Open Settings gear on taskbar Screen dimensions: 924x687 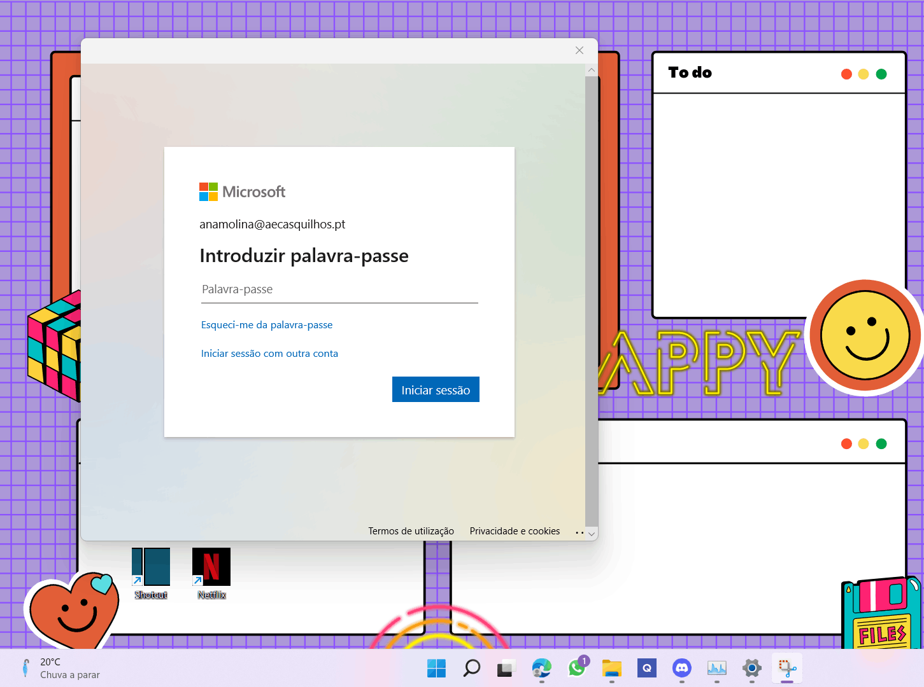point(752,668)
